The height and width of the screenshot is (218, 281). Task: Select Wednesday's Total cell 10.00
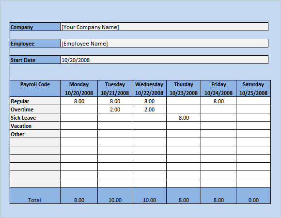[x=149, y=195]
